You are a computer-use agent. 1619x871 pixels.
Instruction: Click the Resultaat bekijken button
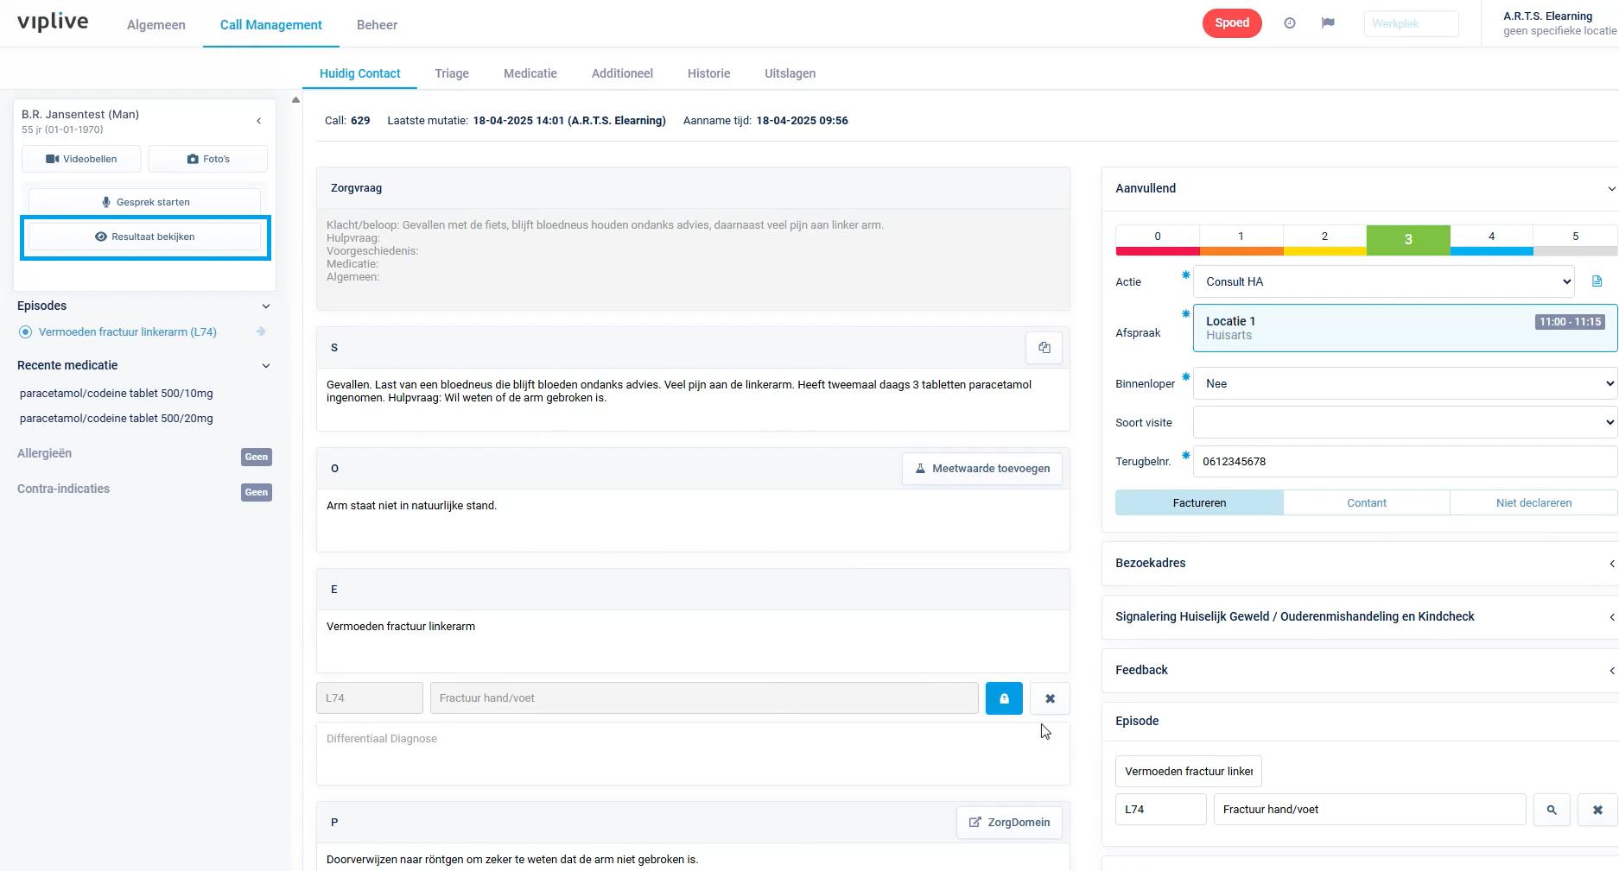(x=145, y=237)
